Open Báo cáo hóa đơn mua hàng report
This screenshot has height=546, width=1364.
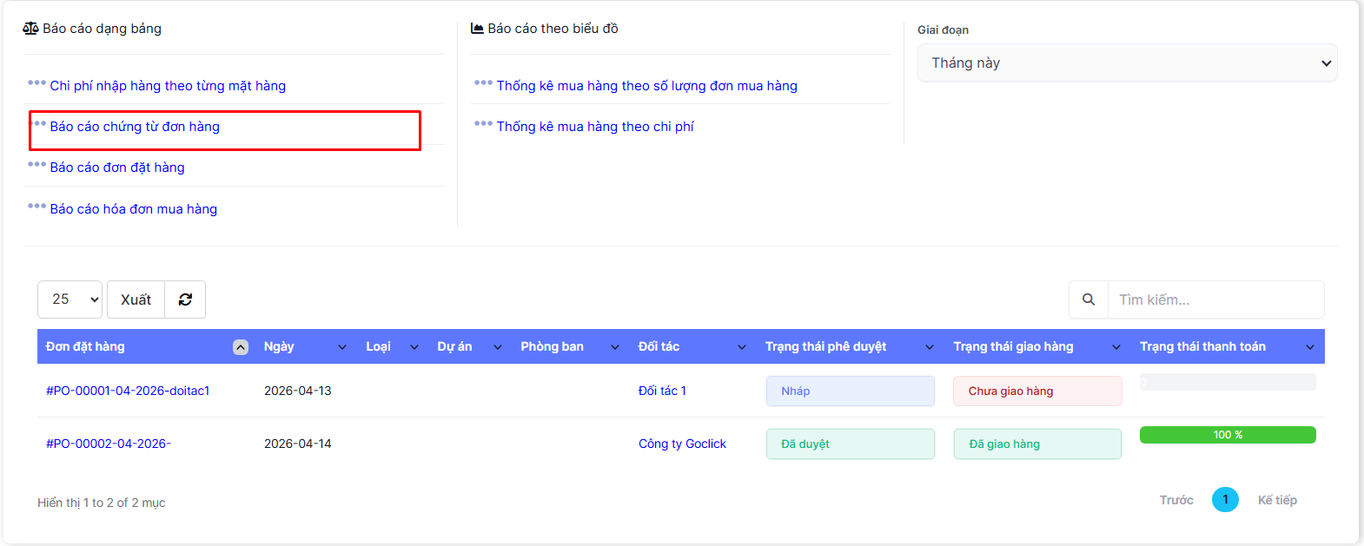point(134,209)
